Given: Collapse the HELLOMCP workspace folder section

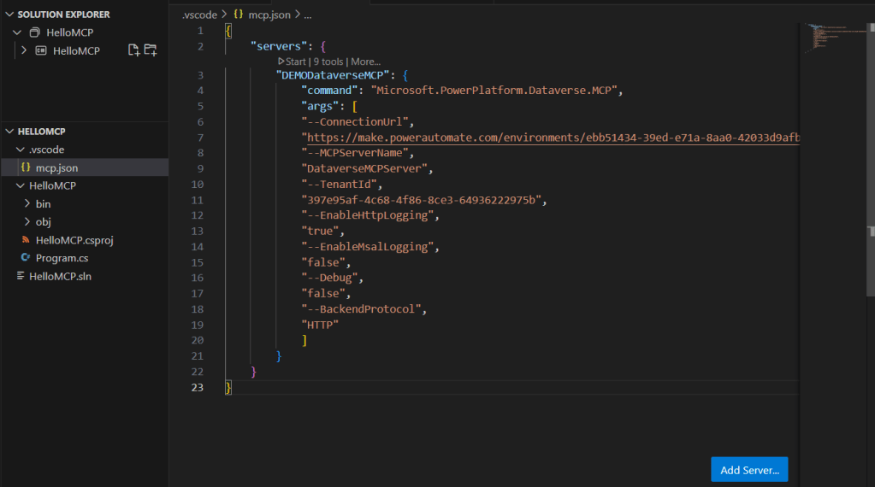Looking at the screenshot, I should tap(9, 132).
